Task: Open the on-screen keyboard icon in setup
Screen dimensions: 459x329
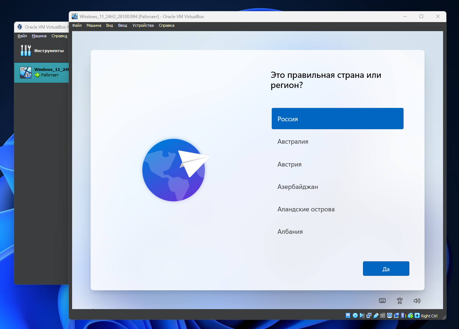Action: tap(382, 300)
